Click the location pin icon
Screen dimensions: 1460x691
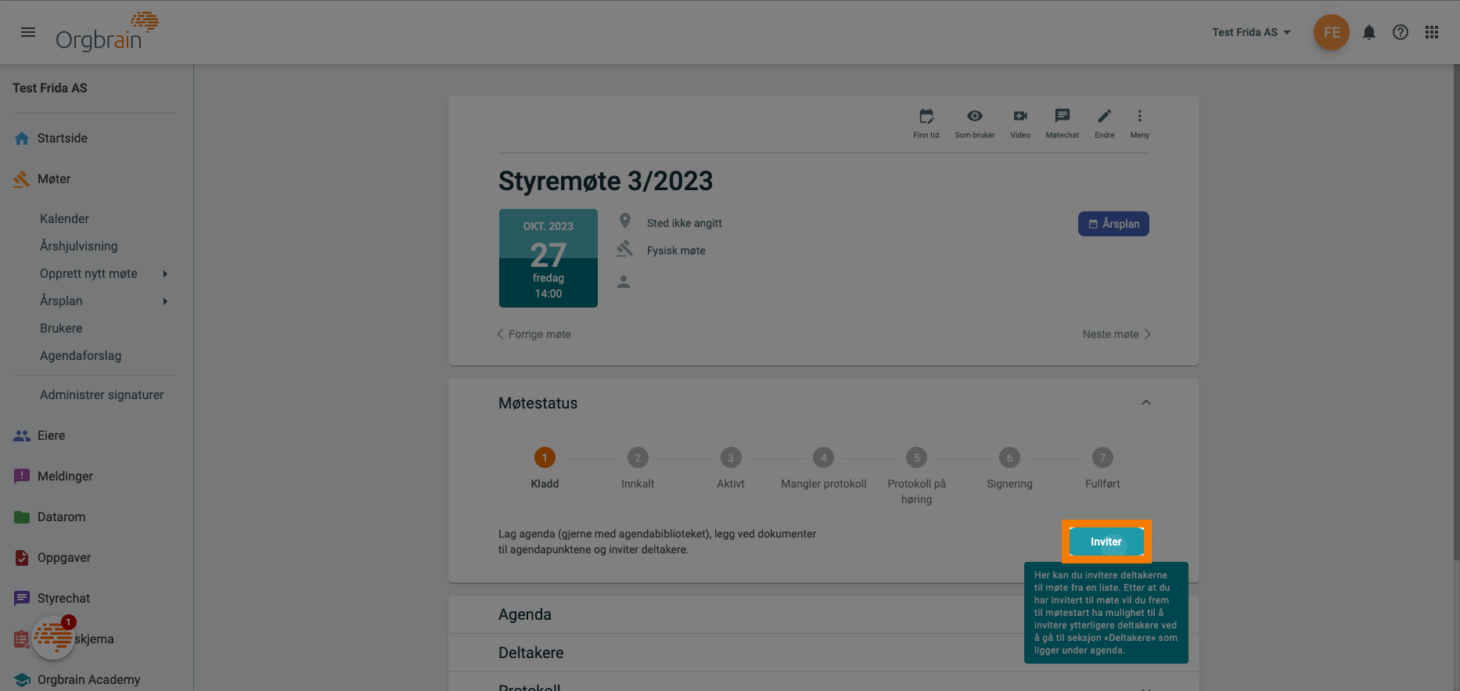(x=625, y=221)
